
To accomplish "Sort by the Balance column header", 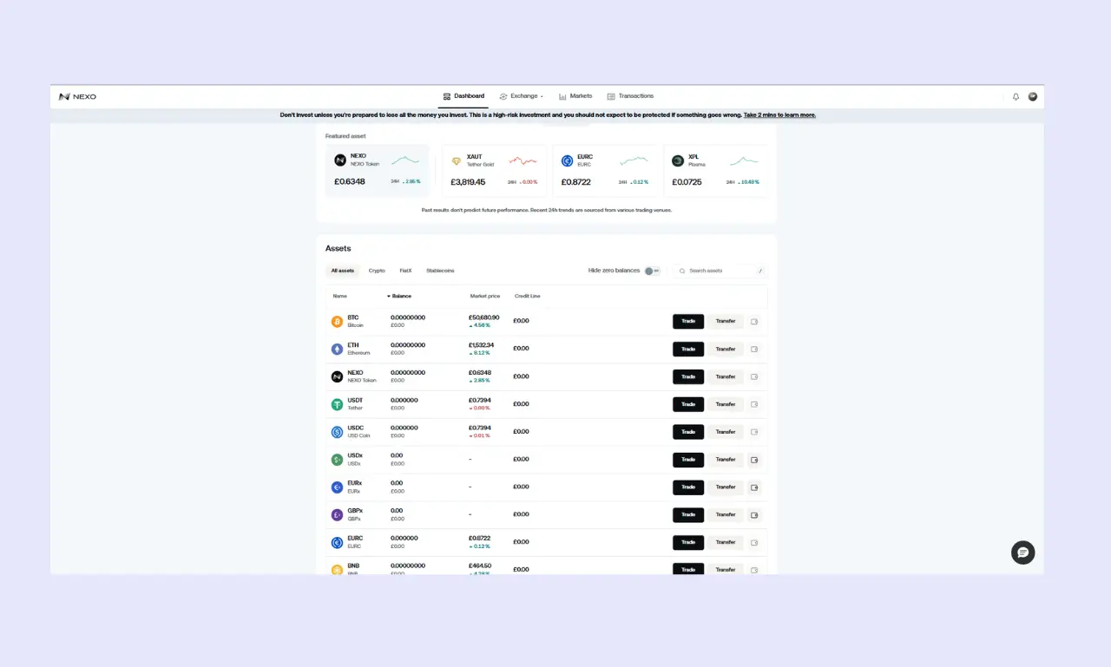I will point(399,297).
